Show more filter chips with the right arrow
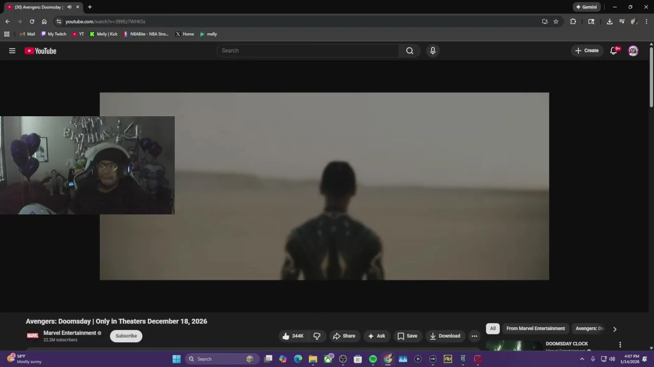This screenshot has height=367, width=654. (615, 329)
